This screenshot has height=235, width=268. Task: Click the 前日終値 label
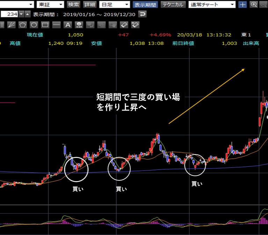pos(183,43)
